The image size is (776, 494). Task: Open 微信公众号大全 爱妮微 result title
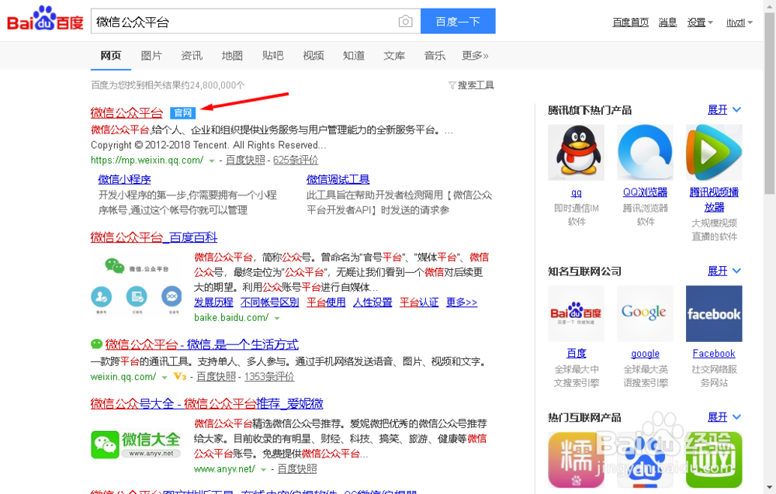[x=207, y=403]
